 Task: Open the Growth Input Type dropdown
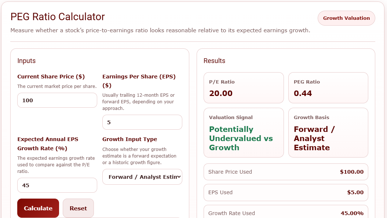point(142,177)
